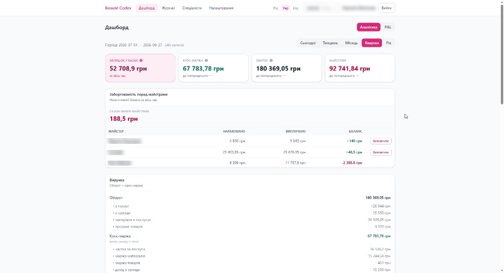This screenshot has width=504, height=273.
Task: Click info icon beside Крос-маржа card
Action: tap(206, 61)
